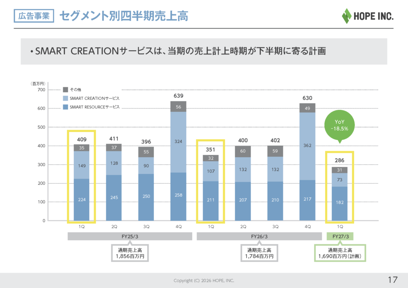Click the gray segment labeled 60
408x288 pixels.
(x=243, y=152)
